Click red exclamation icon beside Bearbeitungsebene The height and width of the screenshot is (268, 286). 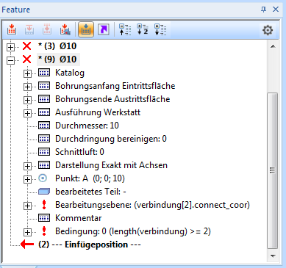point(44,204)
